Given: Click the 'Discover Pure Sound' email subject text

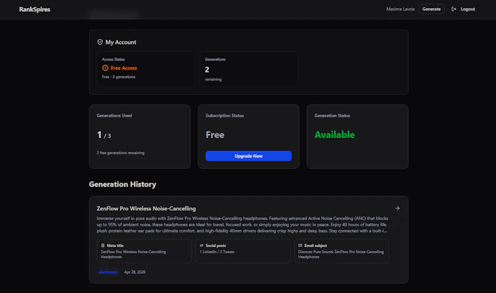Looking at the screenshot, I should (x=340, y=255).
